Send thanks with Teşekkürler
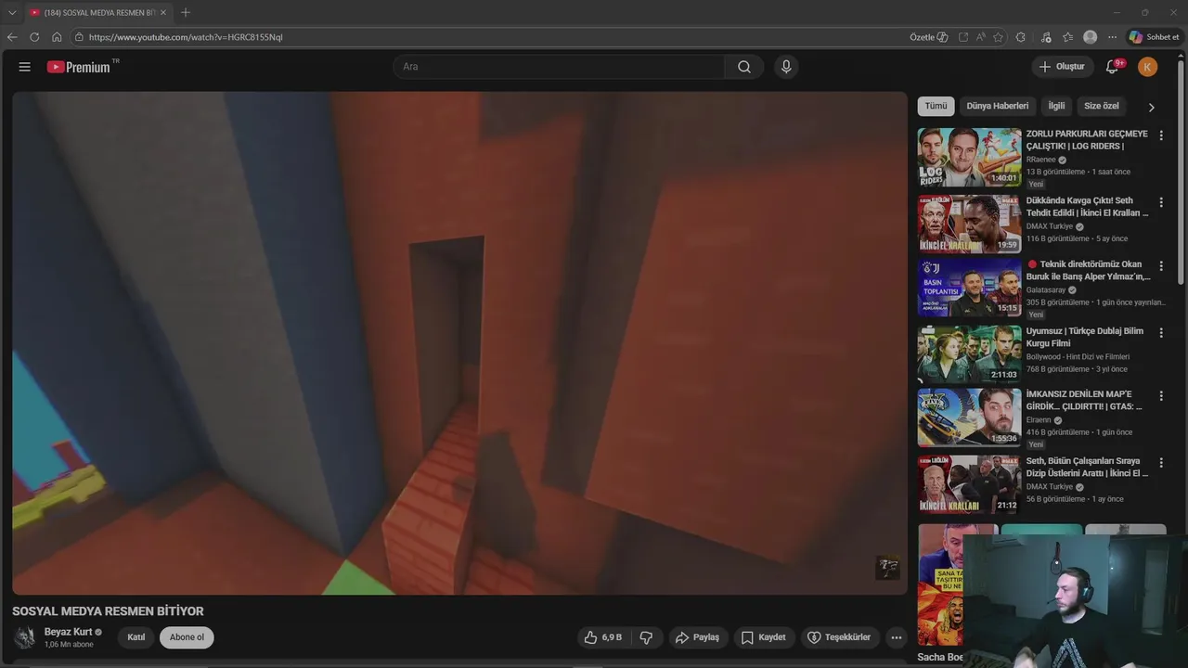This screenshot has width=1188, height=668. (839, 637)
